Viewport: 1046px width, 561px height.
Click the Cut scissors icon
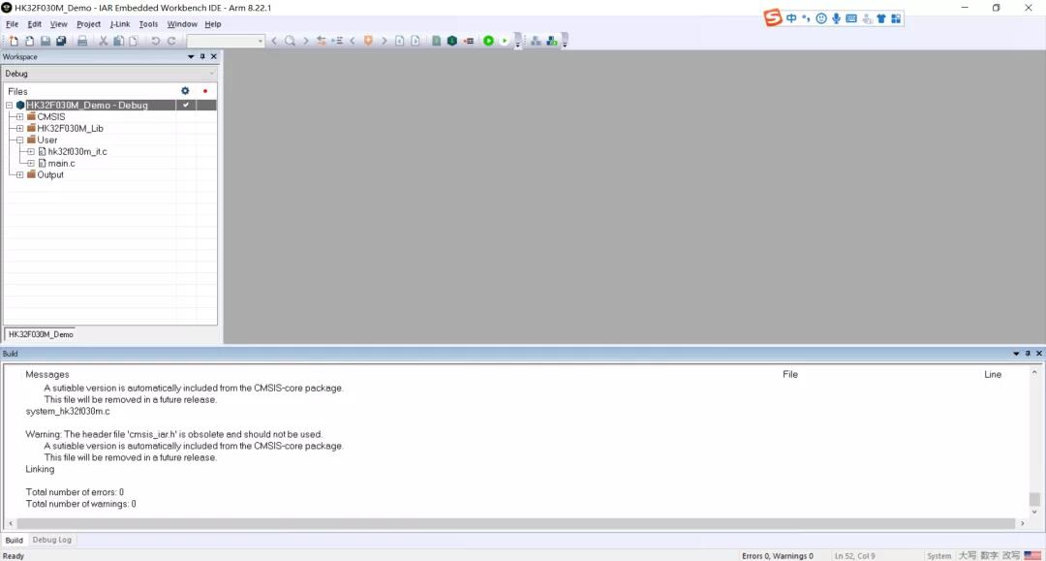pyautogui.click(x=104, y=41)
